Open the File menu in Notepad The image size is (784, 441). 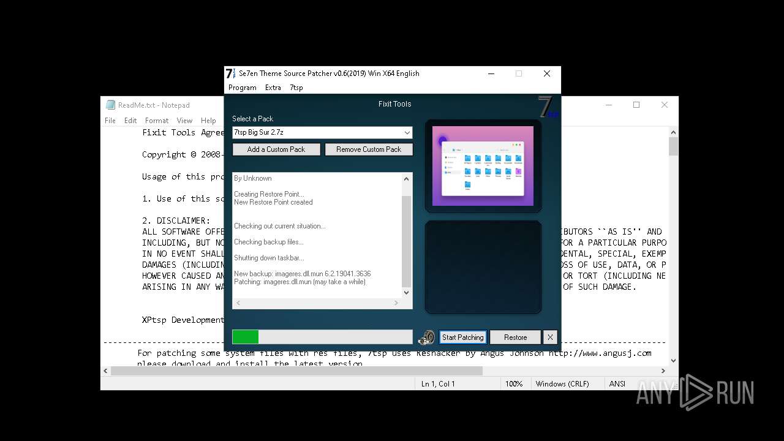coord(110,121)
